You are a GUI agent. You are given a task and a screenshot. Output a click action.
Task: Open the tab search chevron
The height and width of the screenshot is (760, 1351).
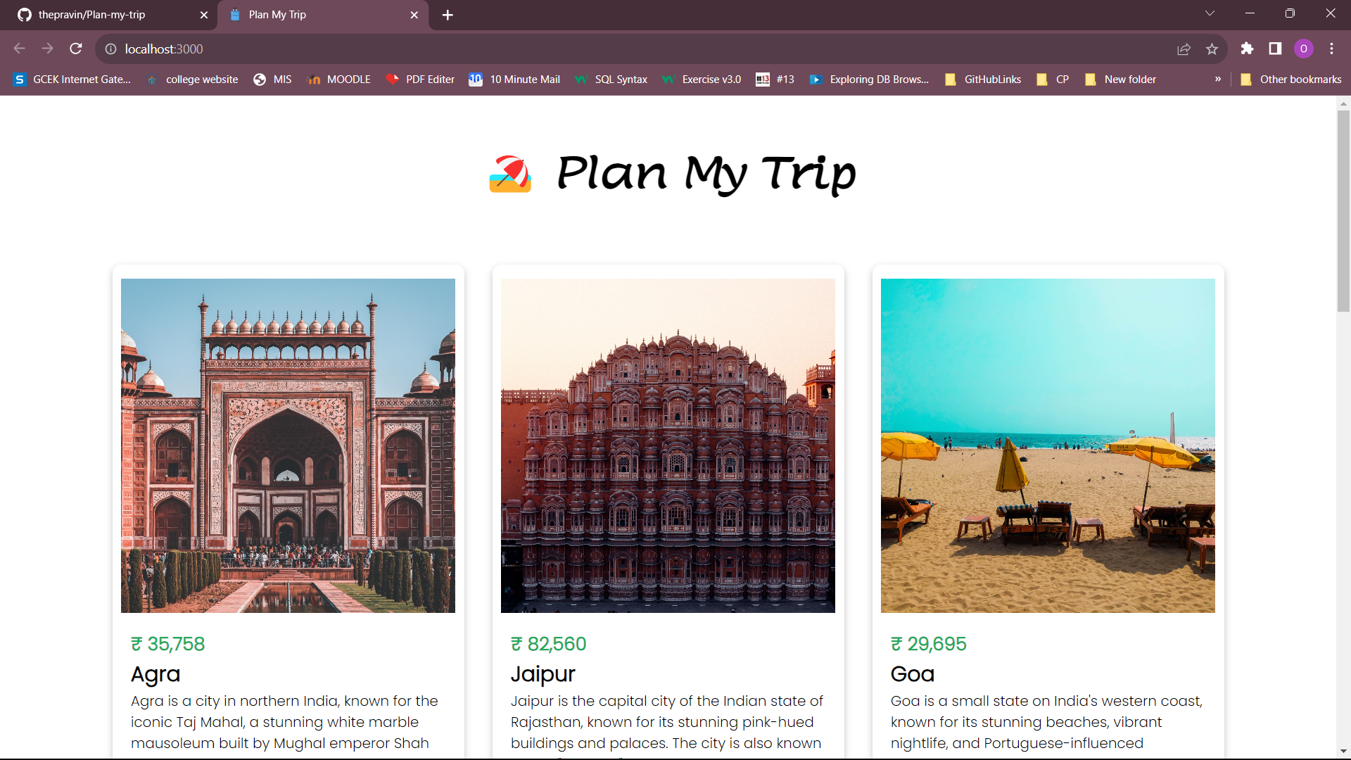click(1210, 13)
